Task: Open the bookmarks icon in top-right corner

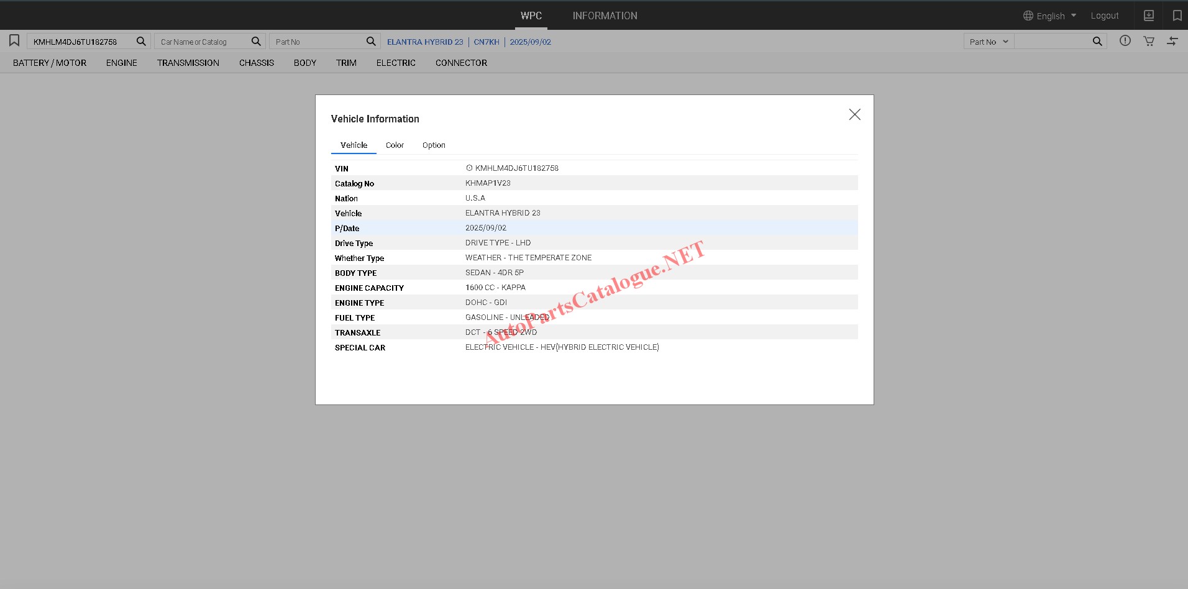Action: tap(1177, 16)
